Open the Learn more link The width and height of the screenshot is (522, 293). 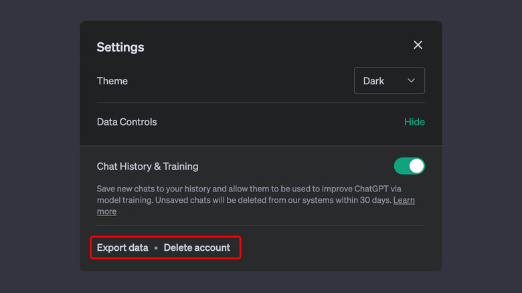[404, 200]
